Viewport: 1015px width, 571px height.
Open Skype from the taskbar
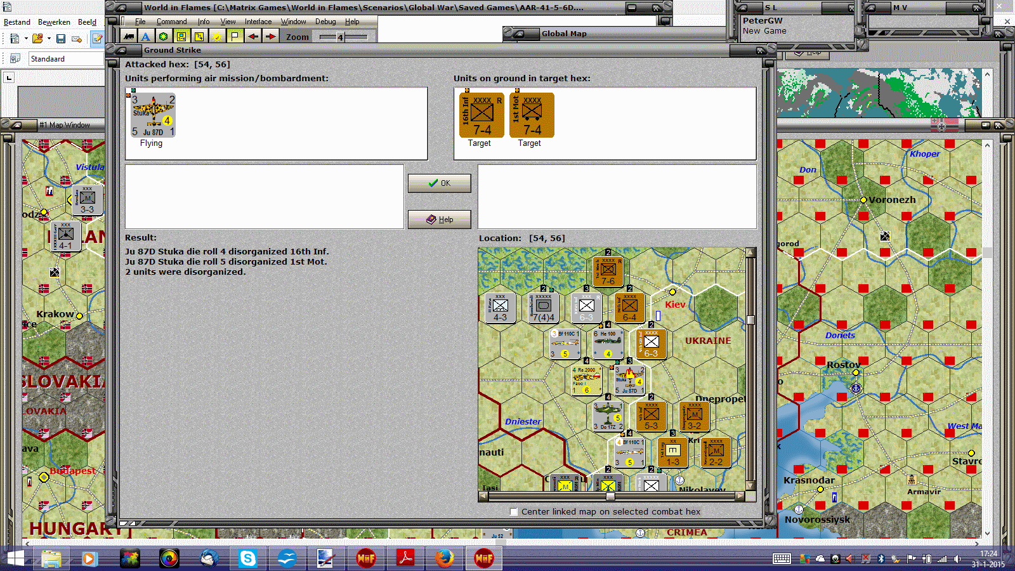click(247, 558)
